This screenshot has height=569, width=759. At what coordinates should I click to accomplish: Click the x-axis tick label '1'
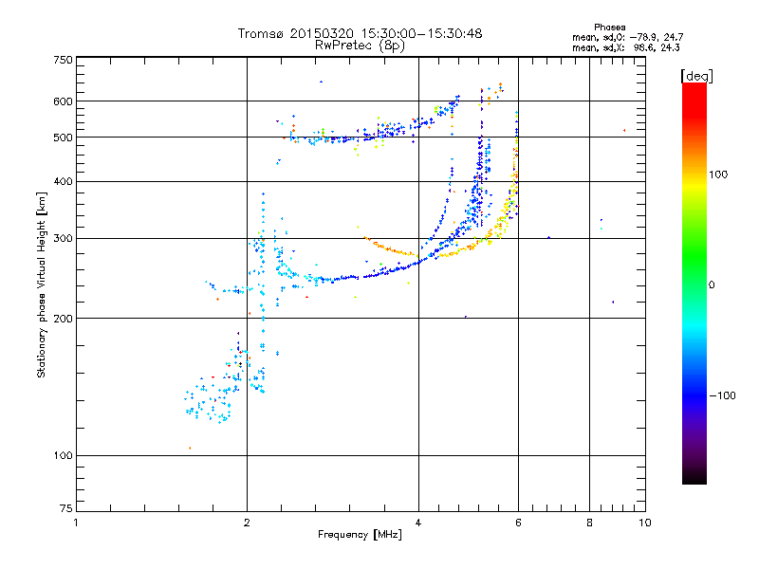point(76,523)
